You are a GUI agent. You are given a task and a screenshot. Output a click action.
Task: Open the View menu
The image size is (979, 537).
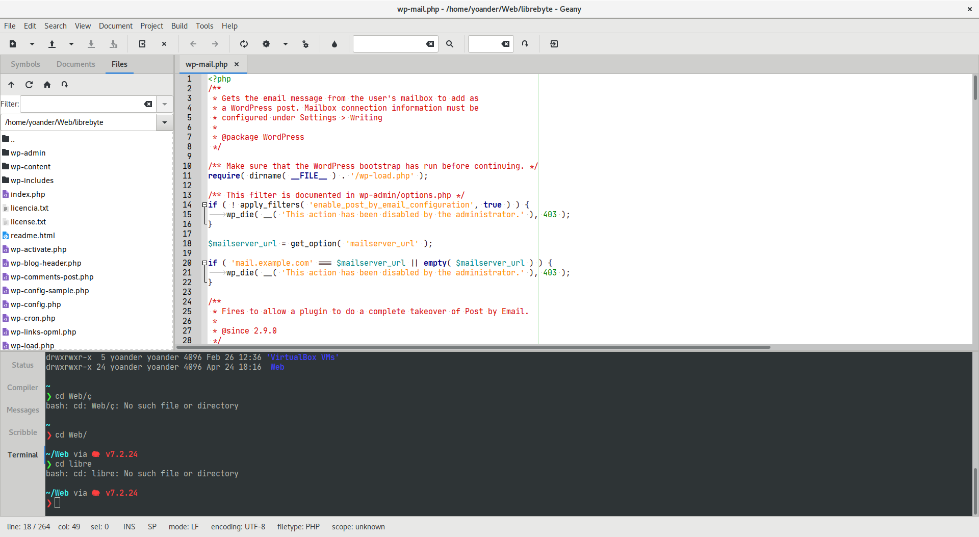pyautogui.click(x=83, y=26)
